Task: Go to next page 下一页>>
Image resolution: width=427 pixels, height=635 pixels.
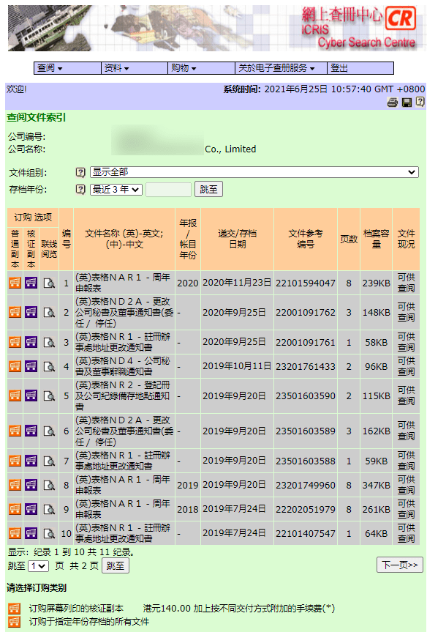Action: pos(400,565)
